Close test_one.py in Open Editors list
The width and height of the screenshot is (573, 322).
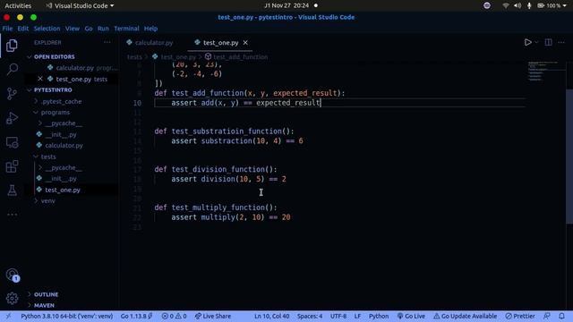pos(40,79)
